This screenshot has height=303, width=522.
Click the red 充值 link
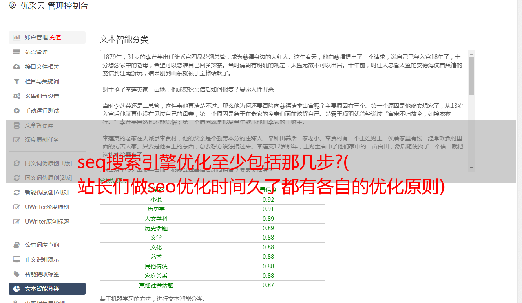[55, 37]
